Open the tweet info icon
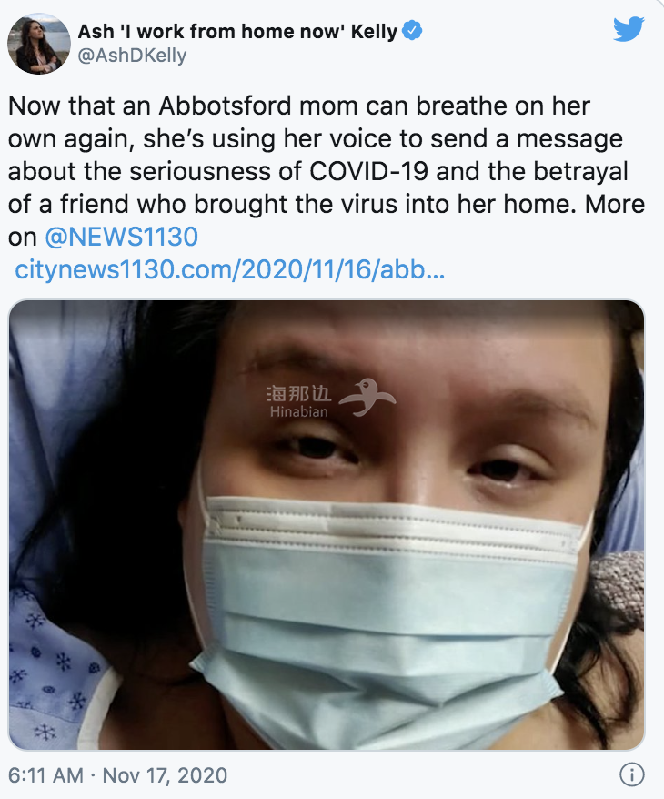Image resolution: width=664 pixels, height=799 pixels. click(631, 774)
